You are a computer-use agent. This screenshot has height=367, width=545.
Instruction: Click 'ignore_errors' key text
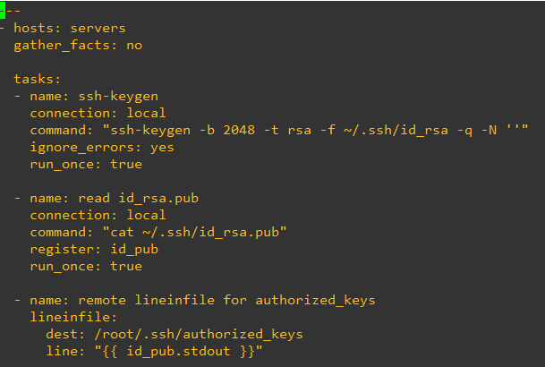tap(82, 147)
